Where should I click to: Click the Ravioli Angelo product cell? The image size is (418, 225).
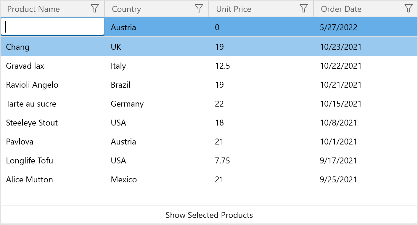point(32,85)
